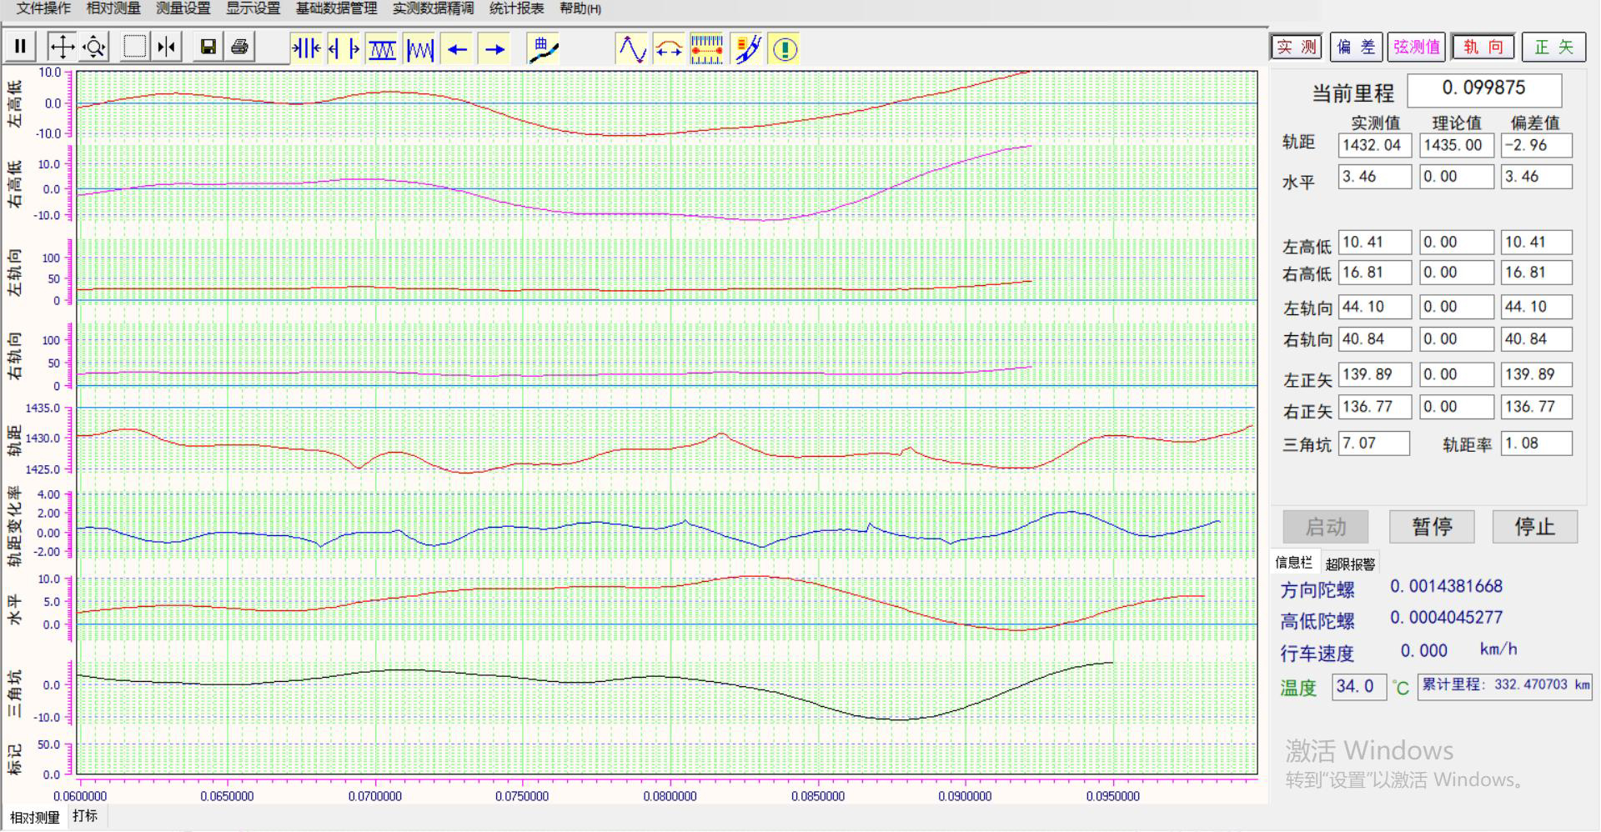The width and height of the screenshot is (1601, 832).
Task: Click the exclamation warning circle icon
Action: (x=785, y=48)
